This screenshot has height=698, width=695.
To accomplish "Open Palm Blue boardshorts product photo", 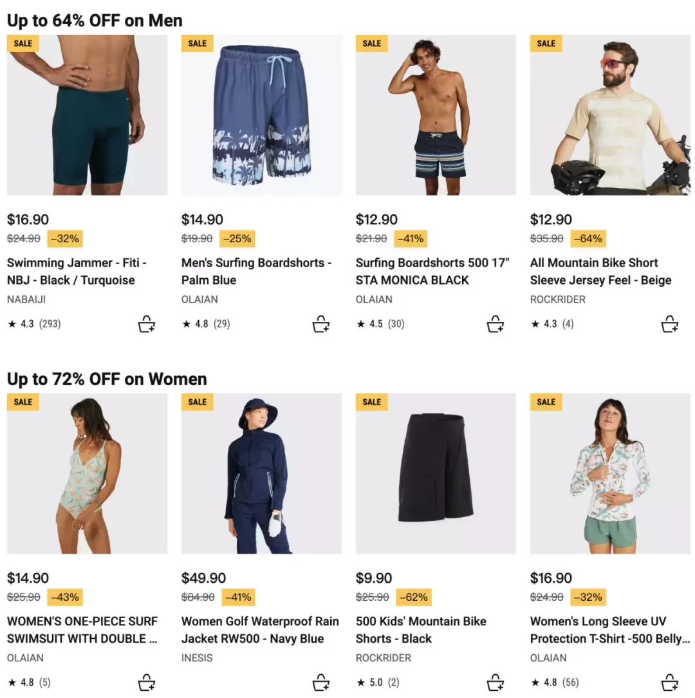I will point(262,115).
